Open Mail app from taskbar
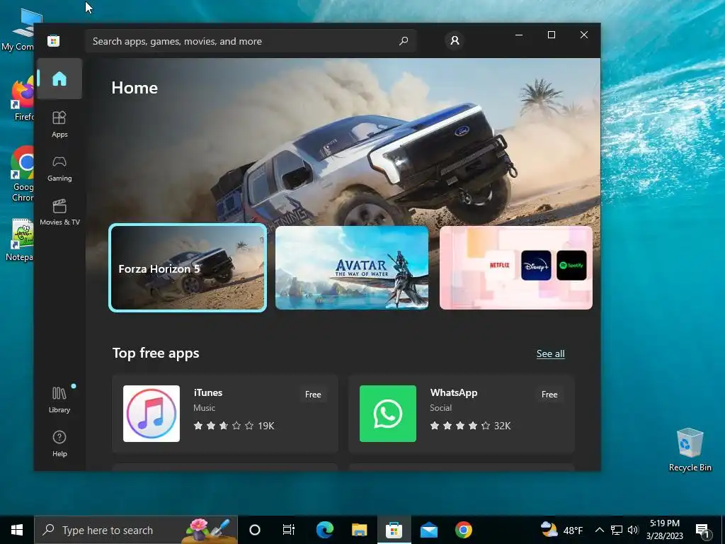The height and width of the screenshot is (544, 725). (x=428, y=530)
